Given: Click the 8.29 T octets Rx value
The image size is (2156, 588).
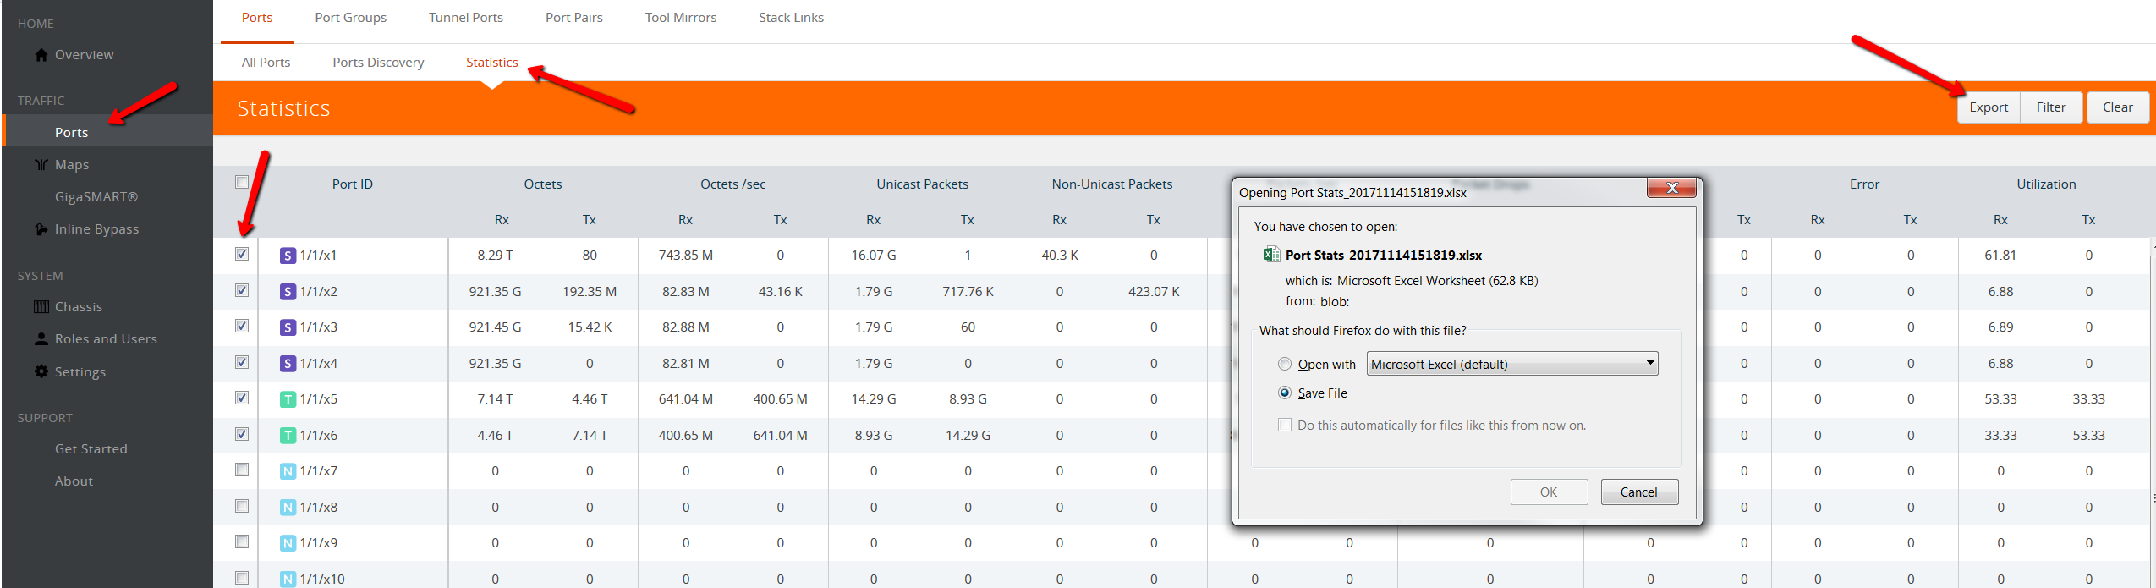Looking at the screenshot, I should coord(495,256).
